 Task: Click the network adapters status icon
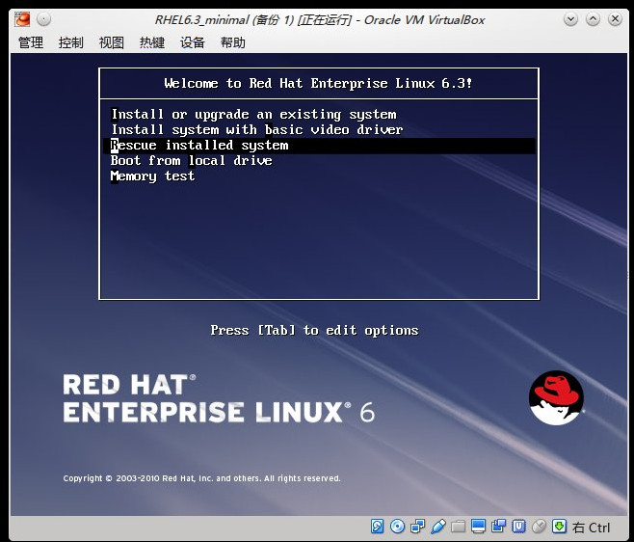[417, 527]
